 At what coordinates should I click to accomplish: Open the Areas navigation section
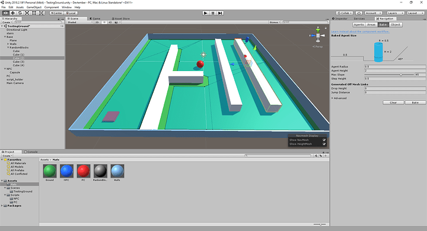[371, 24]
